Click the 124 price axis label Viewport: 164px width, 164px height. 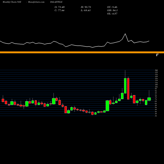pos(156,78)
